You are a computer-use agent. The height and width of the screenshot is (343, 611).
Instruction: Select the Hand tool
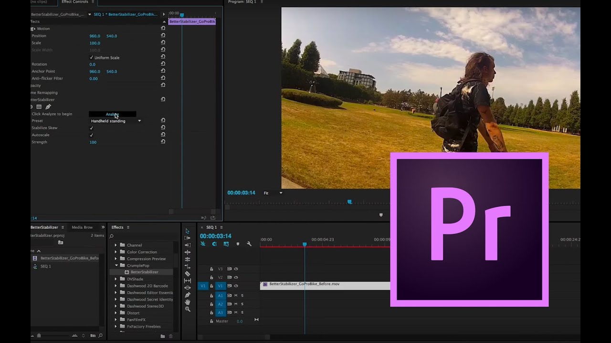click(x=187, y=302)
